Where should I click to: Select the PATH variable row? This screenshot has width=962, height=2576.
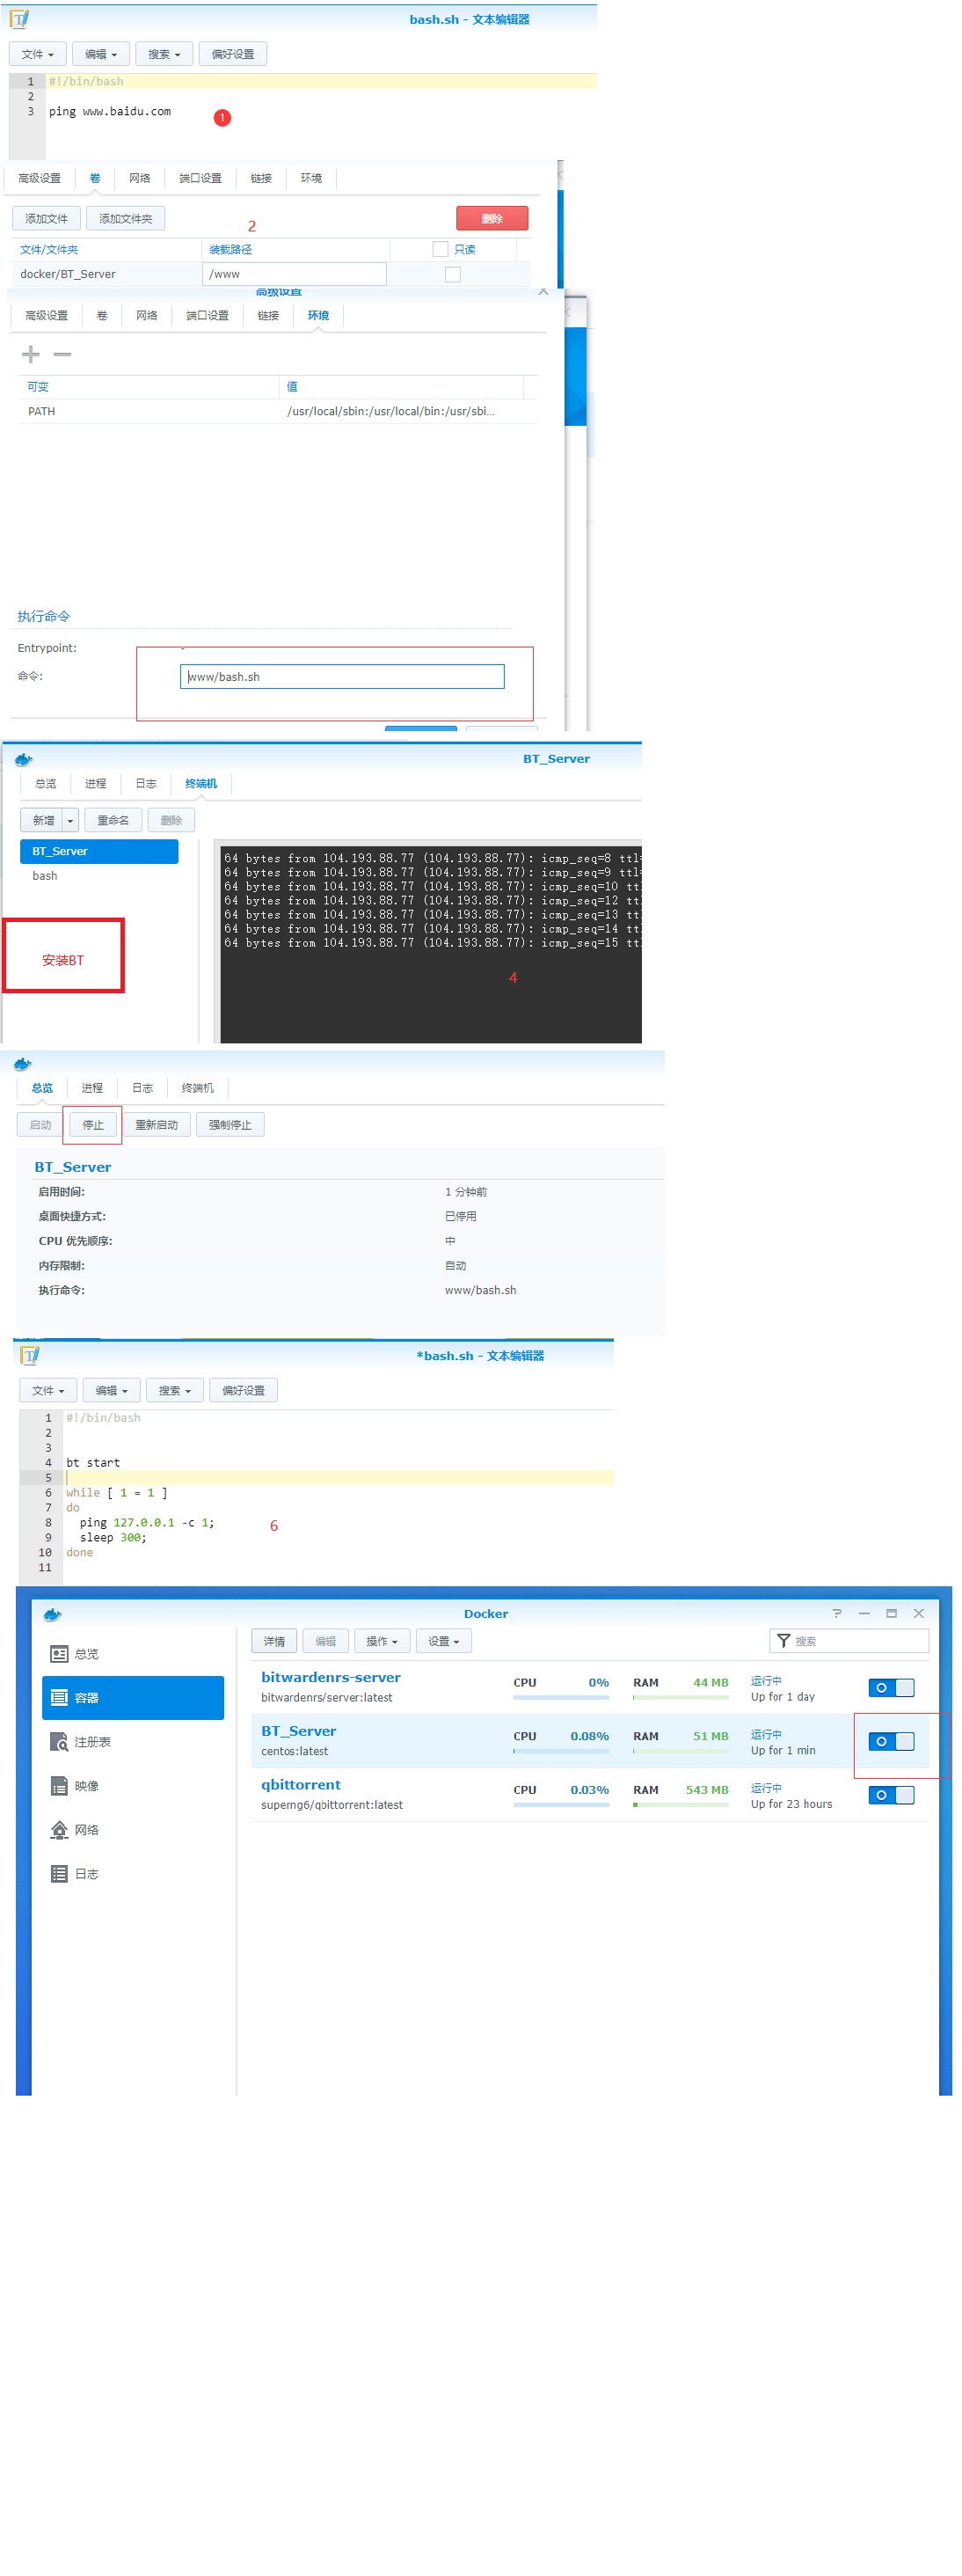point(278,411)
